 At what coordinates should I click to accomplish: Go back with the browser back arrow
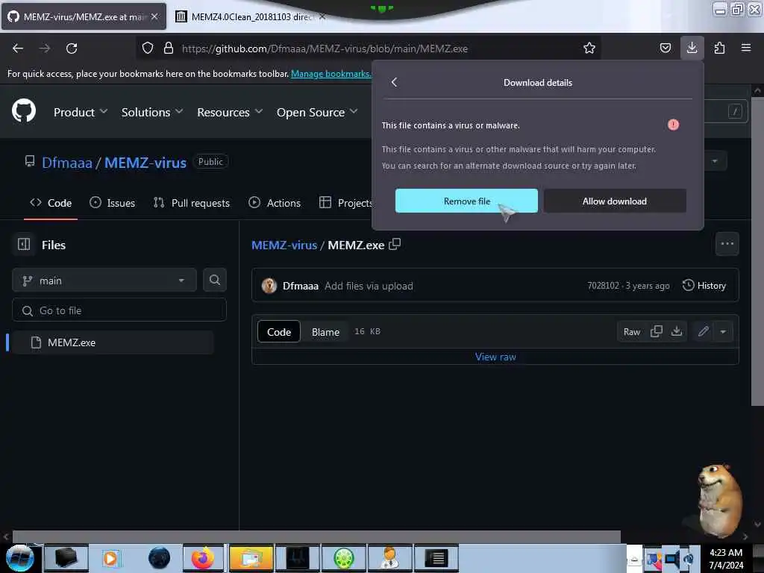click(18, 48)
